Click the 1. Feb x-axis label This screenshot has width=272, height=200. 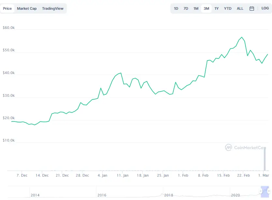(183, 175)
